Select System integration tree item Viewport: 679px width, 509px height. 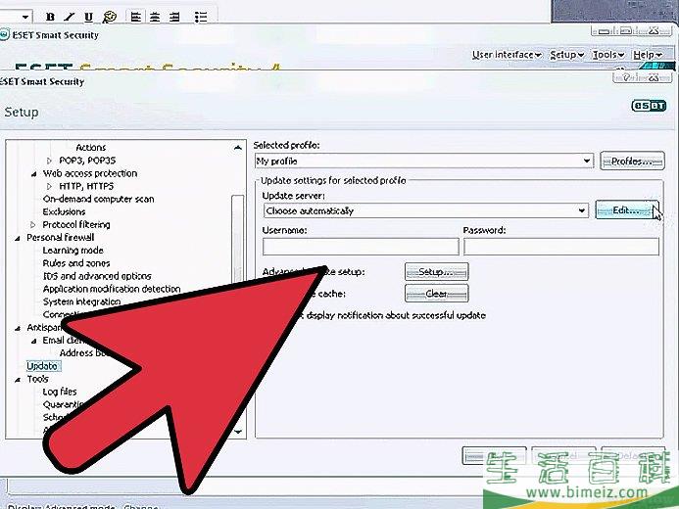click(x=81, y=301)
